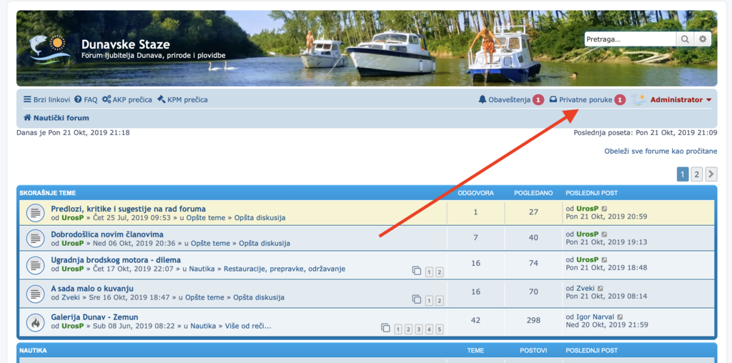Open the FAQ page
This screenshot has width=732, height=363.
86,99
